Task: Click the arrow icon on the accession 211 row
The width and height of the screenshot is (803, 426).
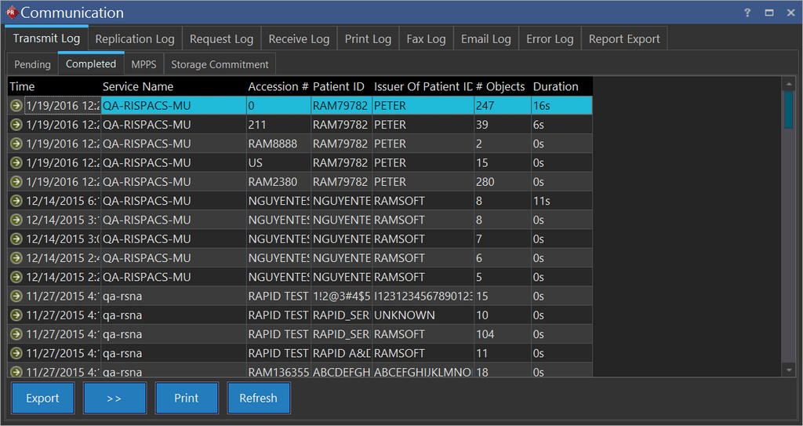Action: click(16, 125)
